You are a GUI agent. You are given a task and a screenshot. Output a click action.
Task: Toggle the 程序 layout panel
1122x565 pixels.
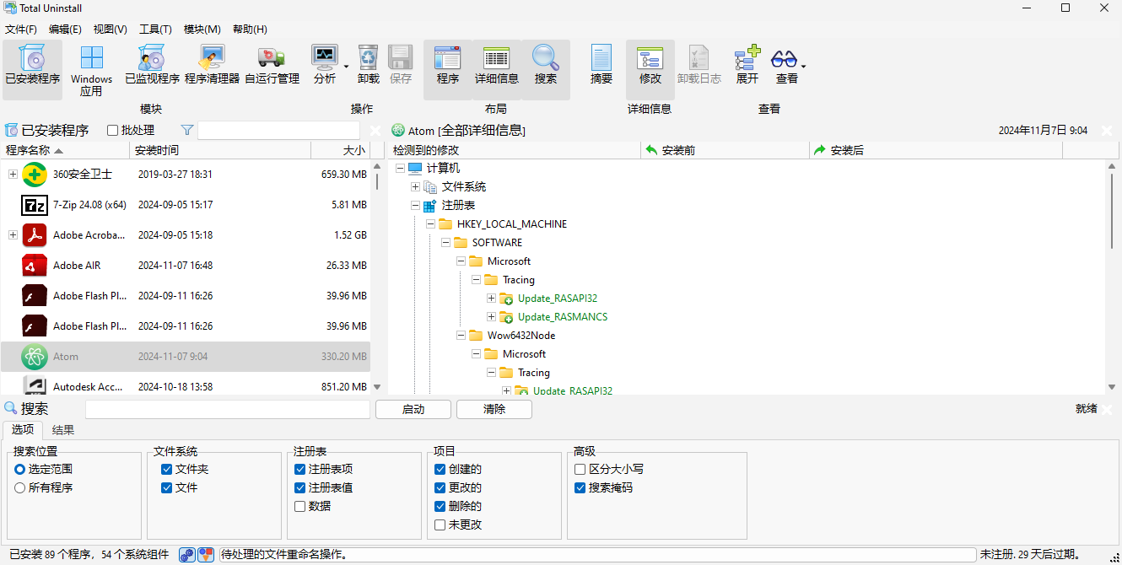(x=448, y=69)
